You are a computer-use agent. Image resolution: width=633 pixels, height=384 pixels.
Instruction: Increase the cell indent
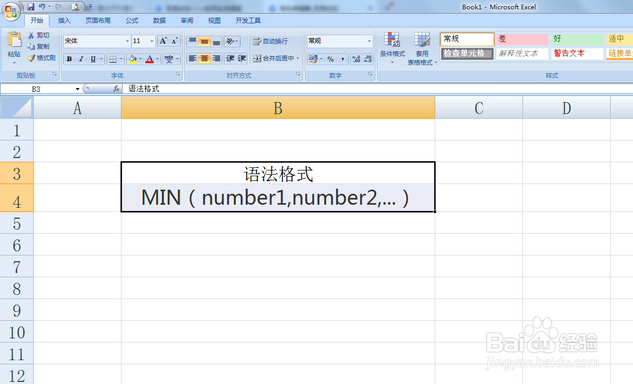point(242,59)
